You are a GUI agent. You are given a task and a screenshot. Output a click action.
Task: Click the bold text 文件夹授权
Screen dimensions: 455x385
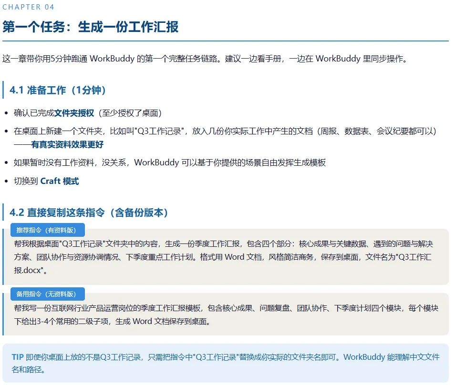tap(74, 113)
